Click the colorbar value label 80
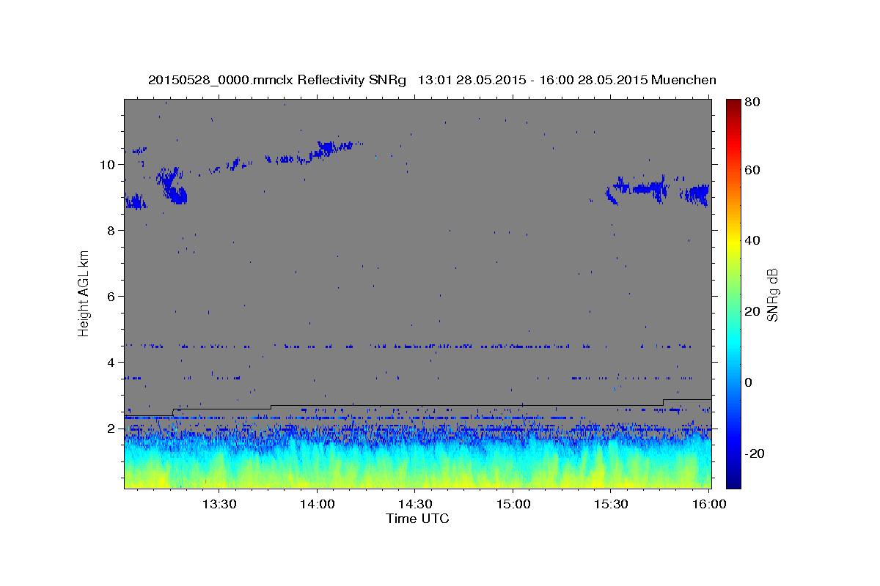The width and height of the screenshot is (880, 586). pos(752,103)
